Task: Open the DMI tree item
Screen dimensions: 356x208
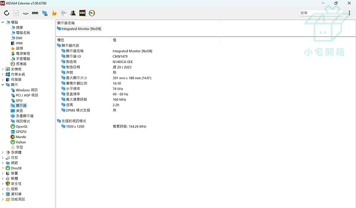Action: pos(16,38)
